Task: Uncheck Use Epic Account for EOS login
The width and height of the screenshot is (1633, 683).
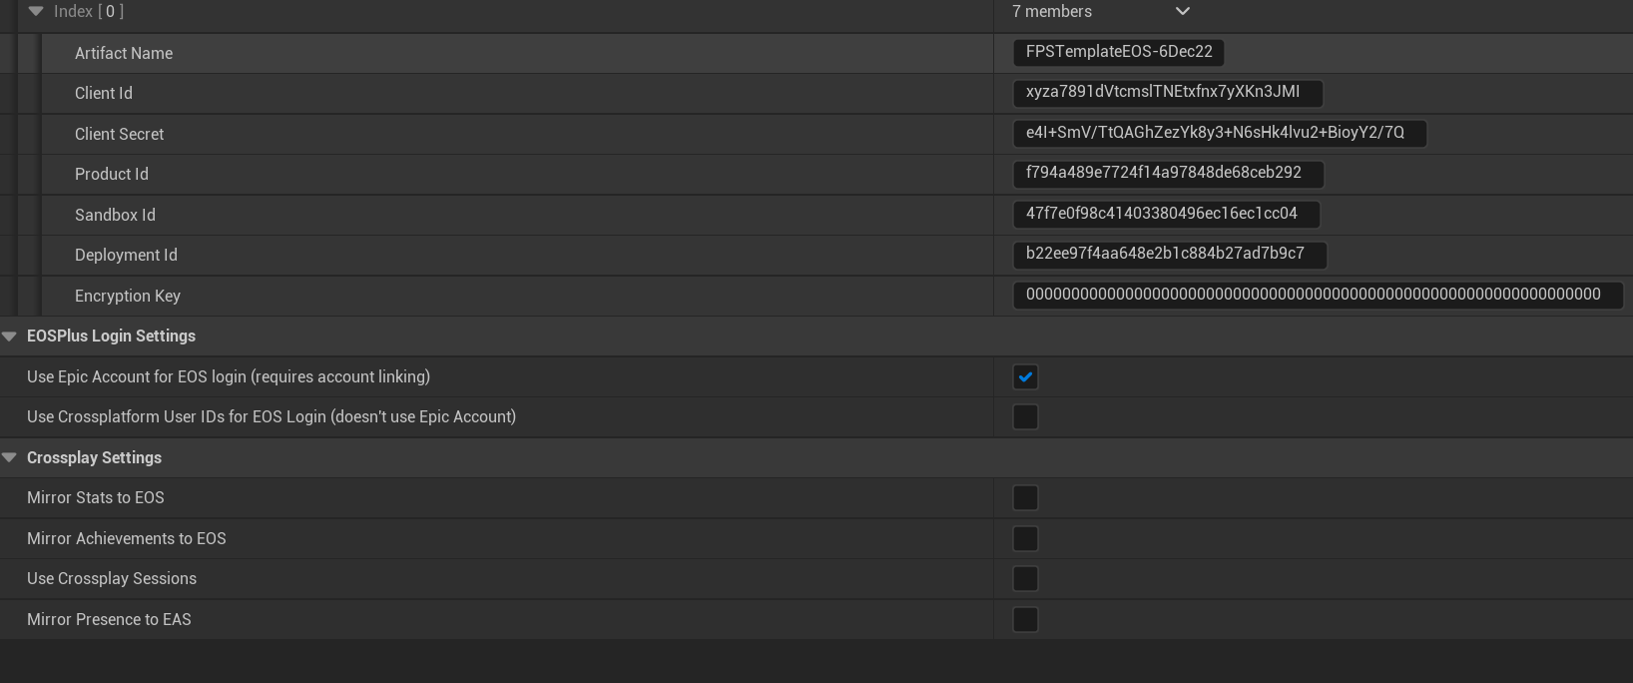Action: click(x=1025, y=376)
